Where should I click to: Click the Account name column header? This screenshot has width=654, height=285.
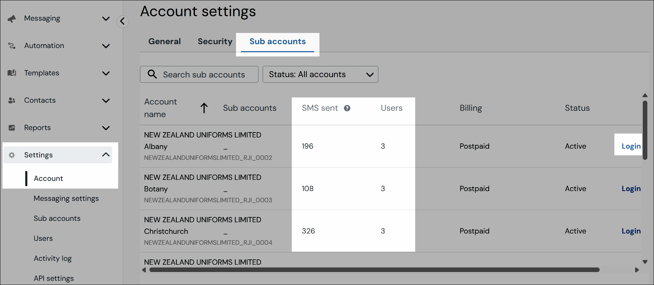161,108
